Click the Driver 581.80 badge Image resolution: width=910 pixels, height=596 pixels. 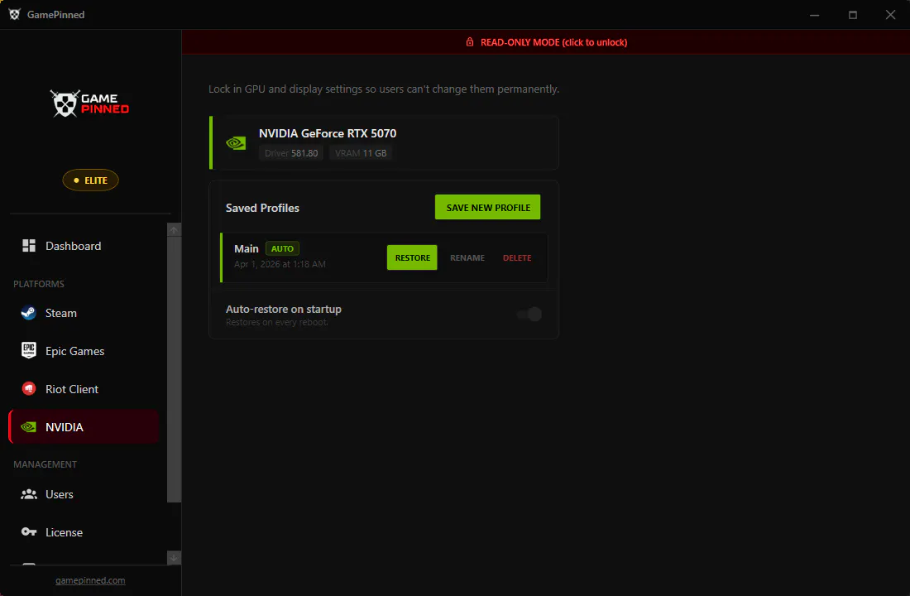click(x=291, y=153)
